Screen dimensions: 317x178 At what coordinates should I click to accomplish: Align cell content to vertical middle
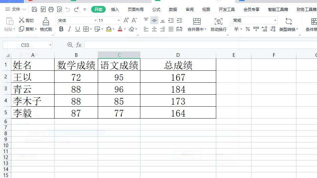coord(154,20)
